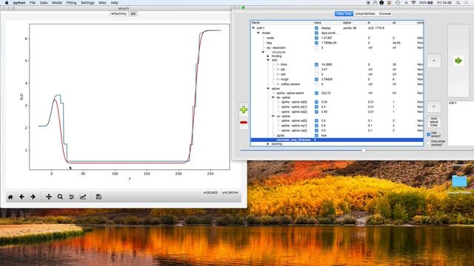Go forward to next plot view
This screenshot has width=474, height=266.
pos(33,197)
